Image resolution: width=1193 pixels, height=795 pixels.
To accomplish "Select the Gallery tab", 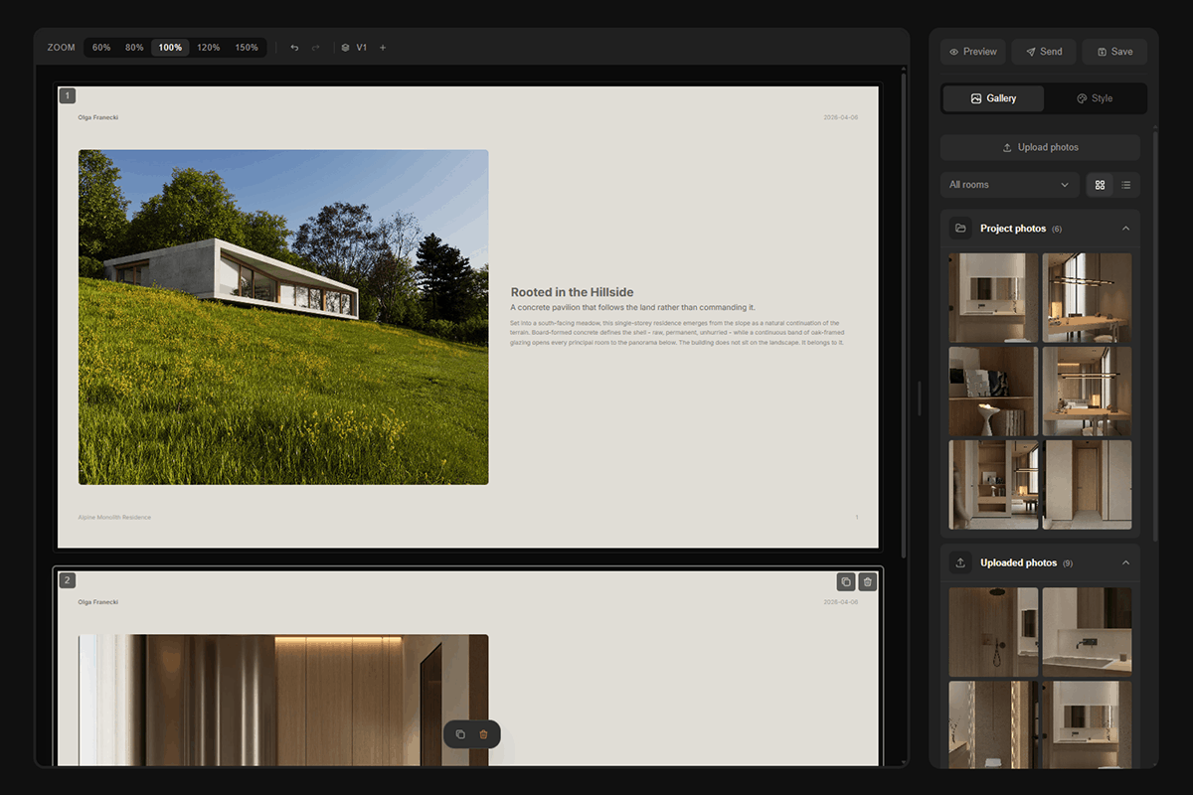I will pyautogui.click(x=992, y=98).
